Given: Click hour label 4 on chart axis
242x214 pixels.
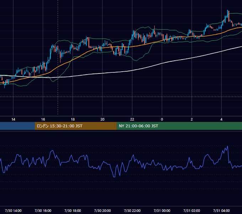Looking at the screenshot, I should tap(221, 119).
